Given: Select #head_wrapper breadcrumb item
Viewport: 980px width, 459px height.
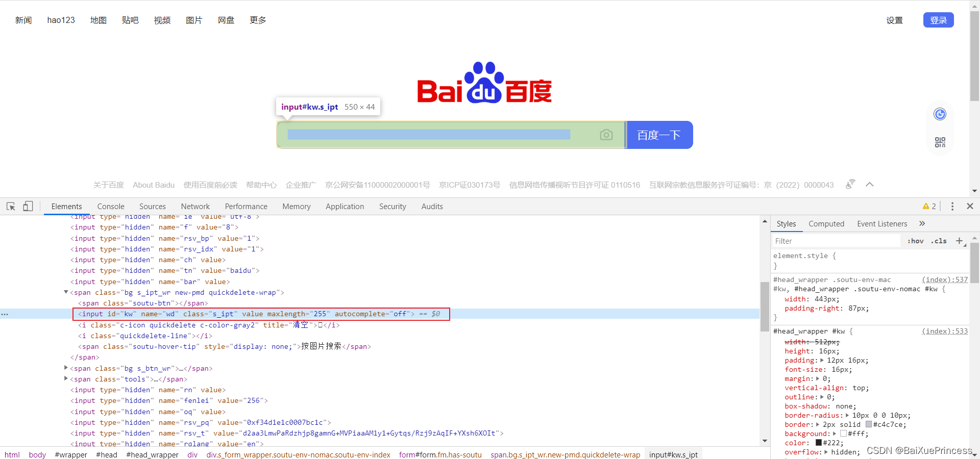Looking at the screenshot, I should tap(152, 454).
